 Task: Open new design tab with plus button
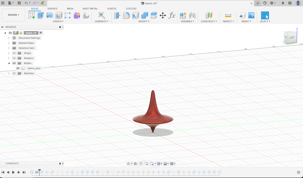click(258, 3)
